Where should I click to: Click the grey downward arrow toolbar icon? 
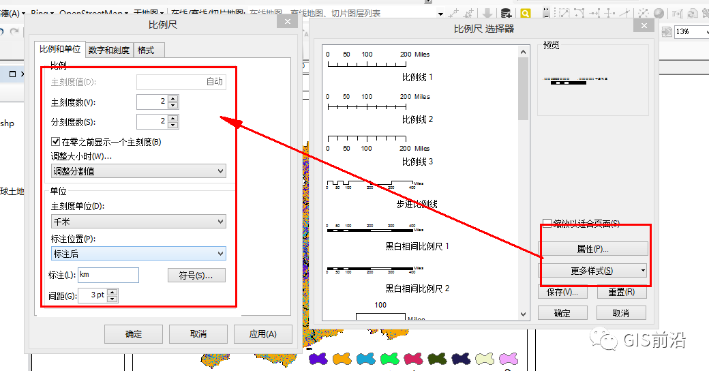point(487,14)
